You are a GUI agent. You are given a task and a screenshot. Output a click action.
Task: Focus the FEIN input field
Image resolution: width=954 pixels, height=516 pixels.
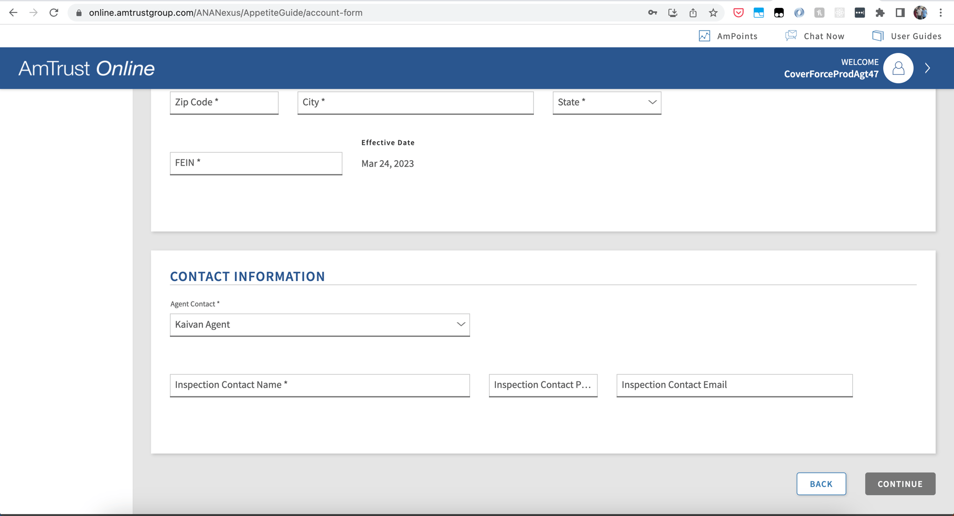click(256, 163)
